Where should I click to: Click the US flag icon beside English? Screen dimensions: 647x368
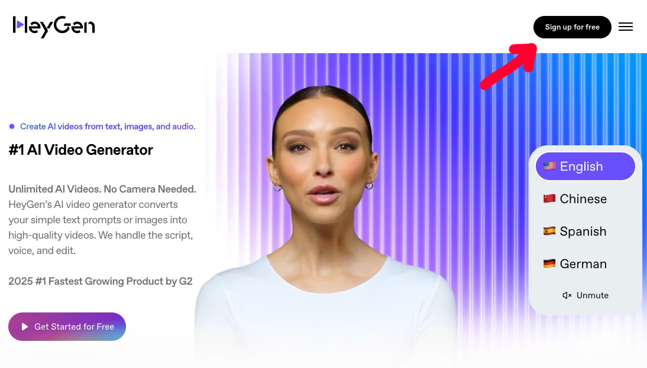[549, 166]
